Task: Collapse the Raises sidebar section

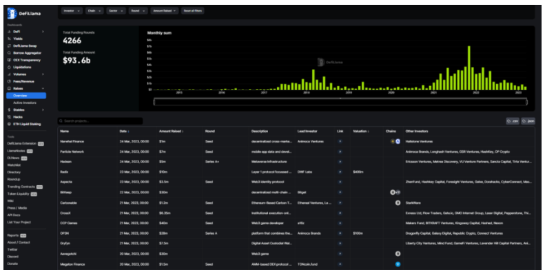Action: (x=43, y=89)
